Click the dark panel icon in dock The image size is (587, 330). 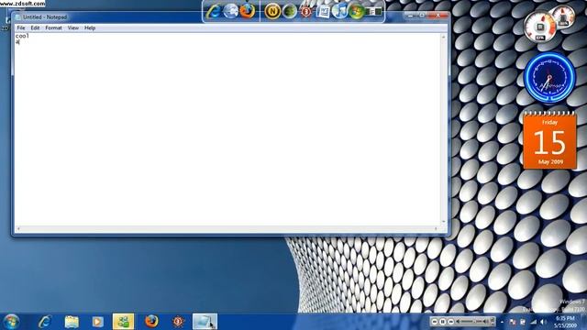(x=373, y=12)
